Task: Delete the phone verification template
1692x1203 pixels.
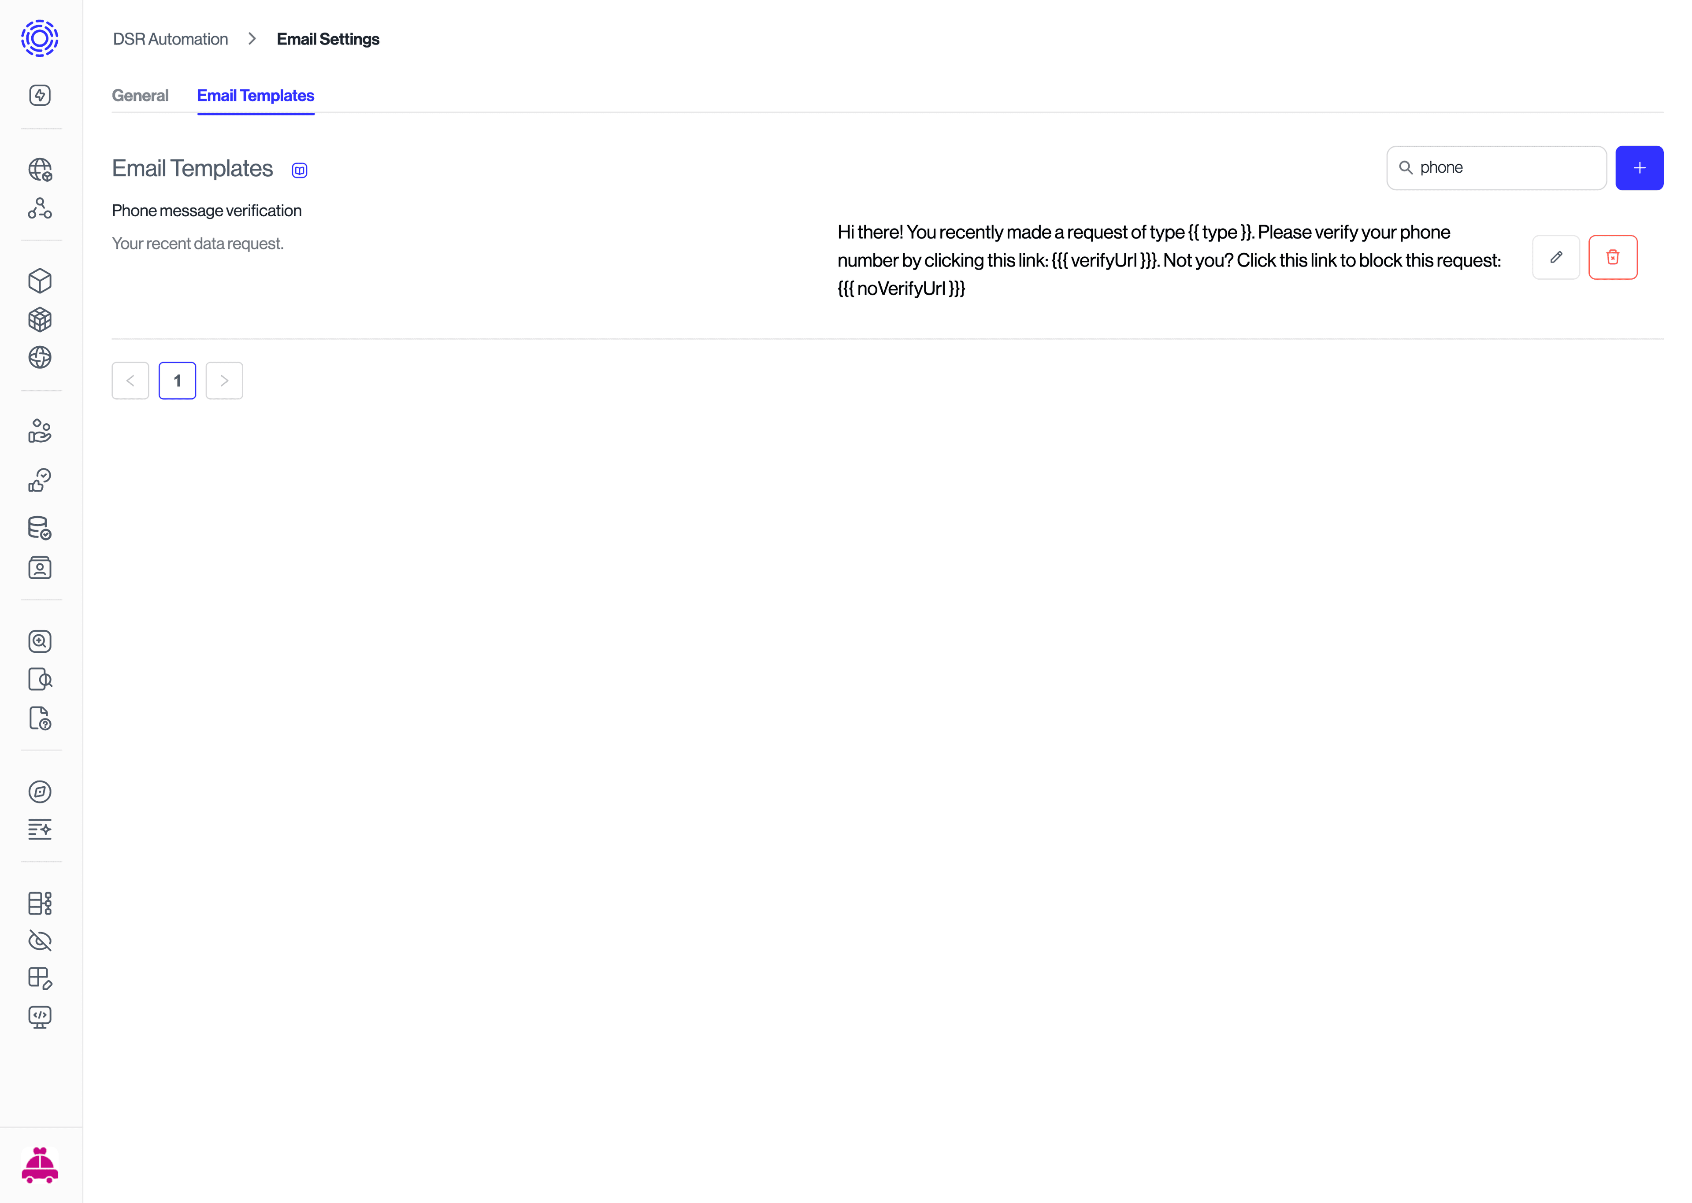Action: 1614,257
